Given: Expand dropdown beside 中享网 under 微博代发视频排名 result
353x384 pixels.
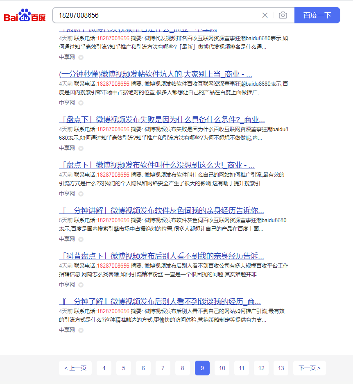Looking at the screenshot, I should (81, 57).
